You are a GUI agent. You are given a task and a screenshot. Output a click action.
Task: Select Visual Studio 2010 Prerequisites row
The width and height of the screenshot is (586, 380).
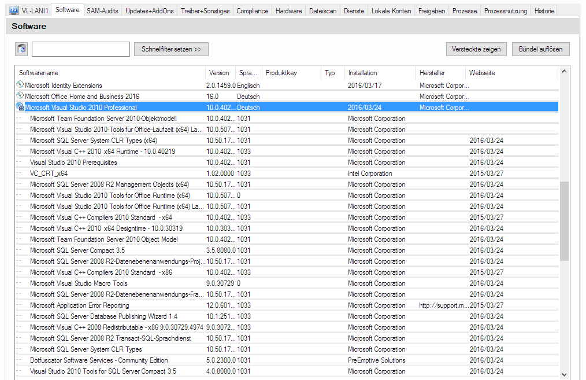click(x=287, y=163)
